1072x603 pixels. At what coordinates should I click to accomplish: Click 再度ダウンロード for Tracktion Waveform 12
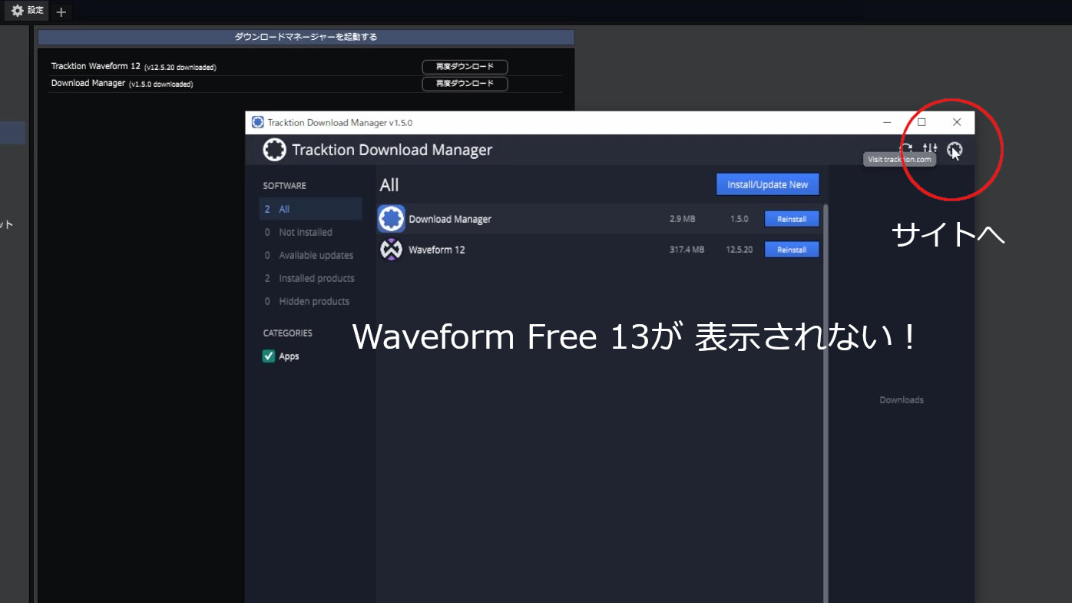pos(464,66)
